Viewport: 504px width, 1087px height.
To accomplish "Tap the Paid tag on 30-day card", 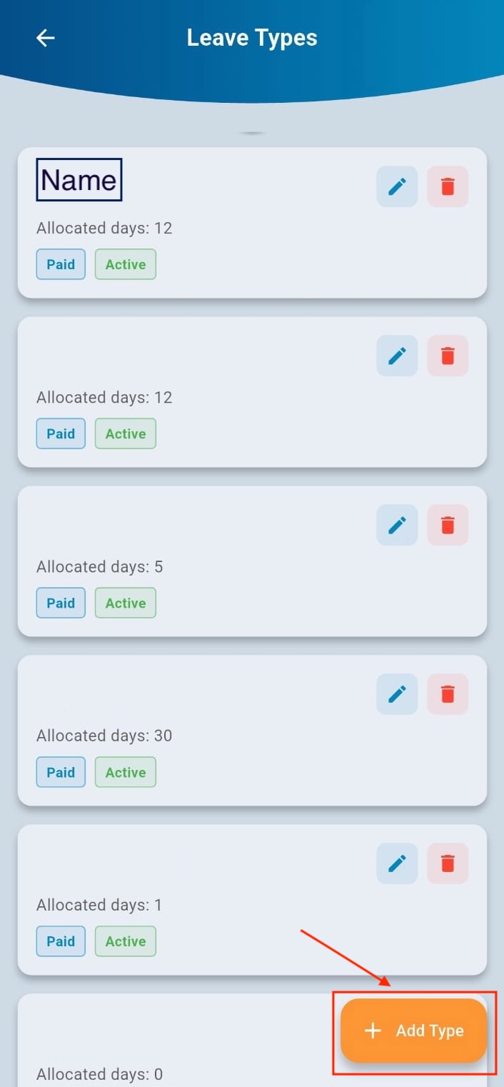I will point(61,772).
